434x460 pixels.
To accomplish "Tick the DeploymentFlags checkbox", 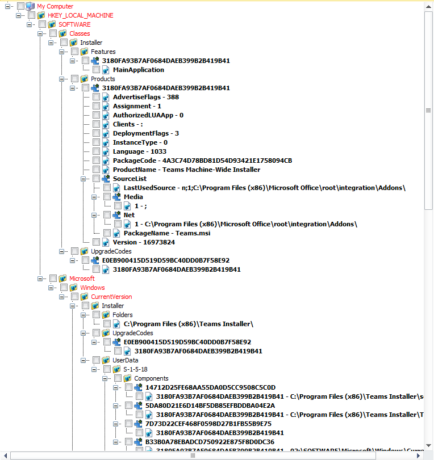I will click(96, 133).
